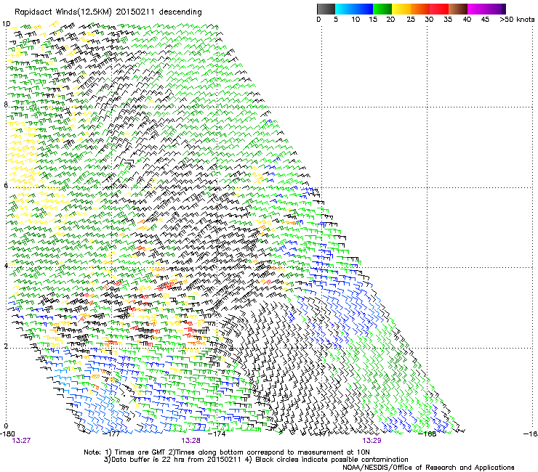Click the "NOAA/NESDIS/Office of Research and Applications" credit
This screenshot has width=538, height=472.
coord(428,468)
